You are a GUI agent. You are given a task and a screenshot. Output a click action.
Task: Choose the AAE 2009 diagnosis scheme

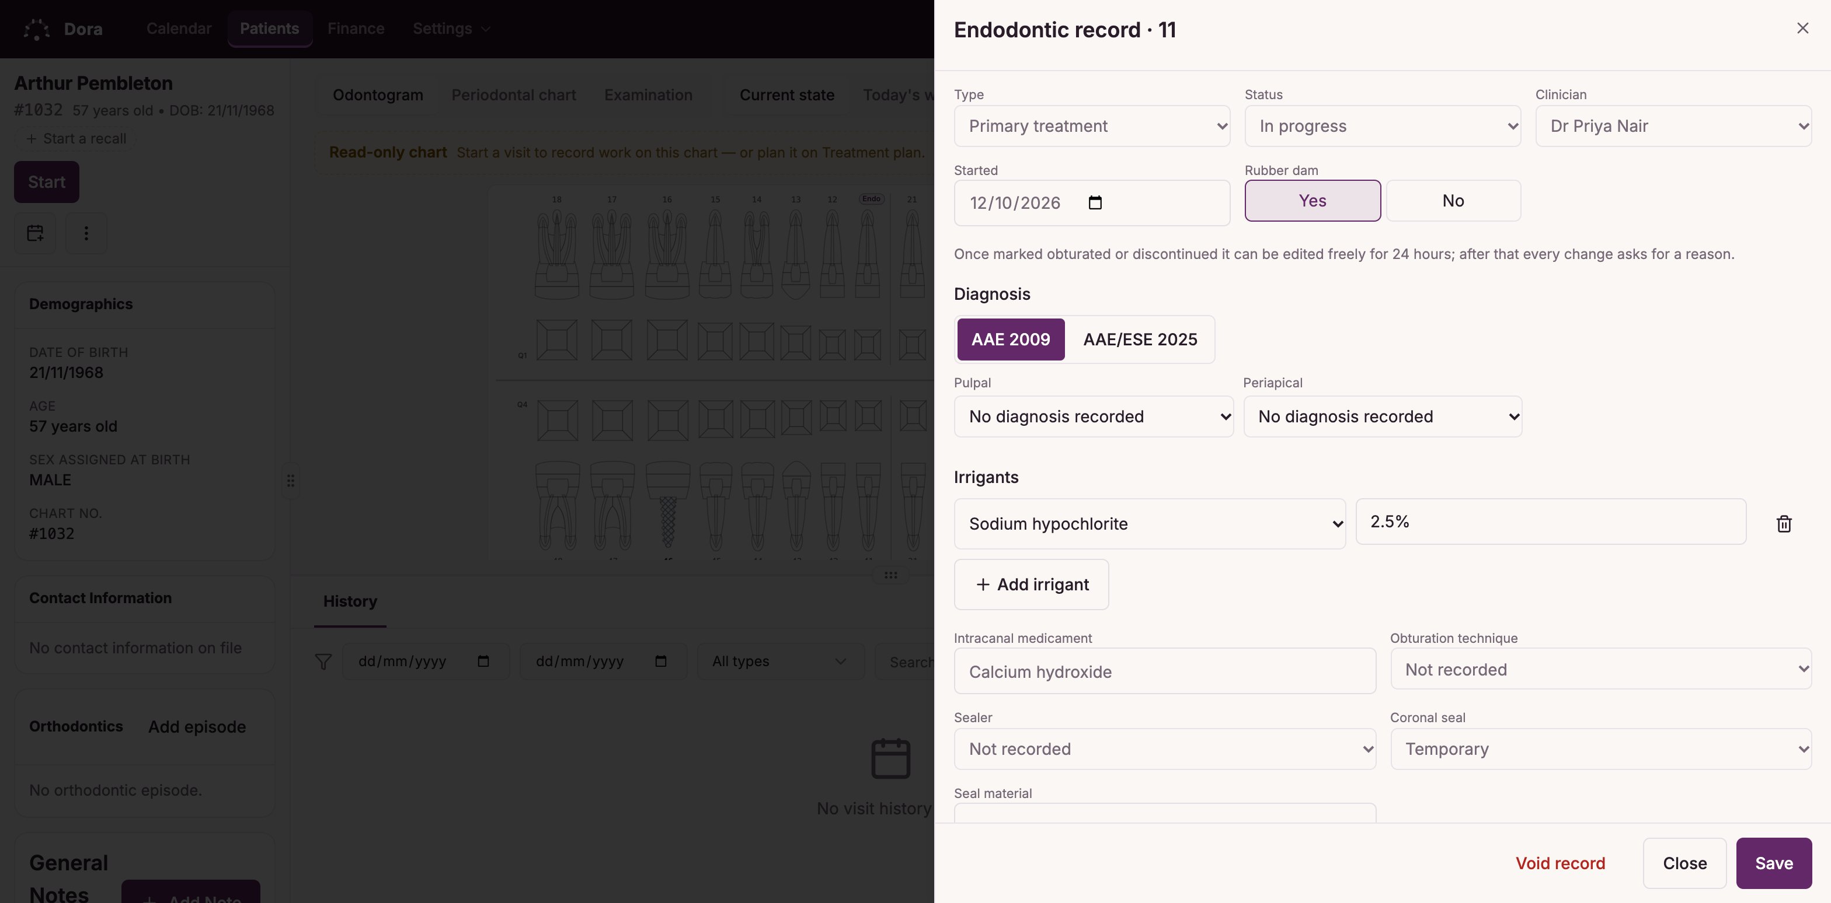1010,339
